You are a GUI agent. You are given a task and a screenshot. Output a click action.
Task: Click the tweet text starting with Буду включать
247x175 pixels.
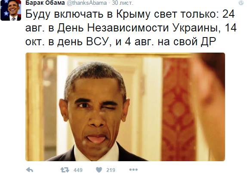click(x=131, y=28)
